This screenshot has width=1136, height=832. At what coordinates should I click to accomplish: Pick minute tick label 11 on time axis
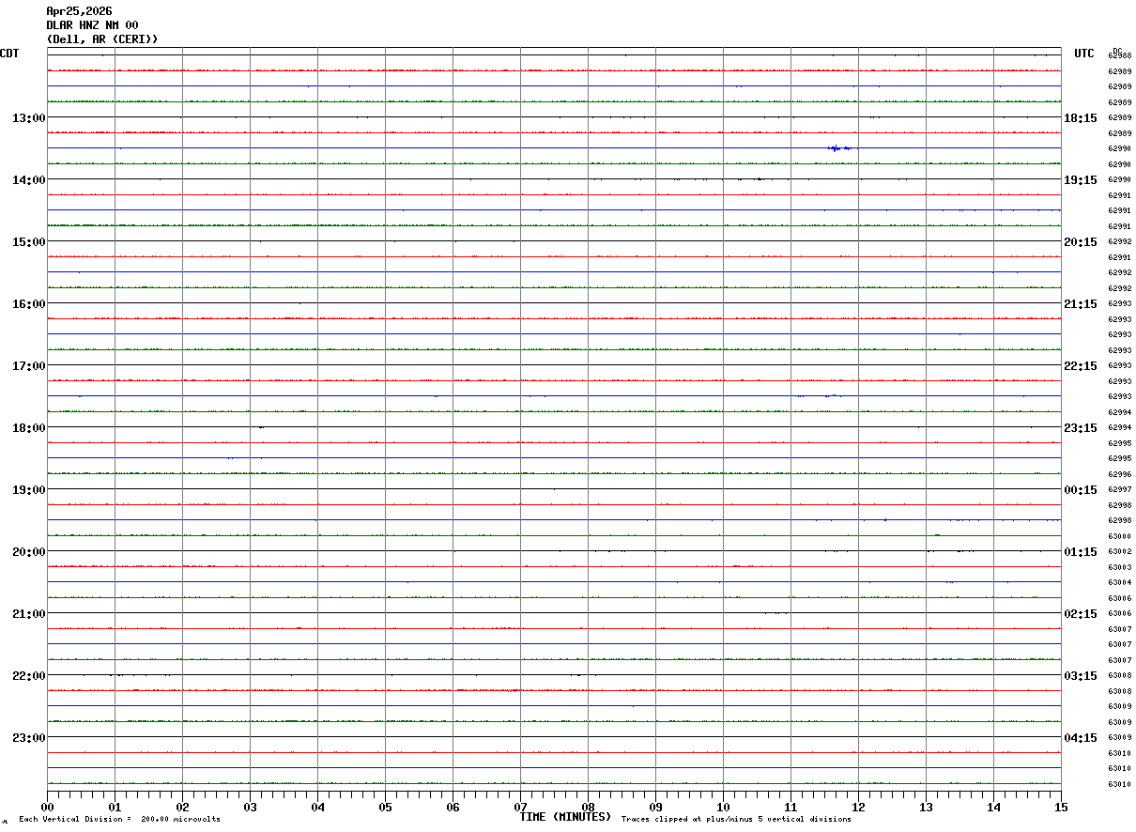pyautogui.click(x=791, y=807)
